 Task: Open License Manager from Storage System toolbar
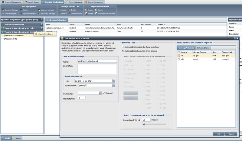pos(11,10)
